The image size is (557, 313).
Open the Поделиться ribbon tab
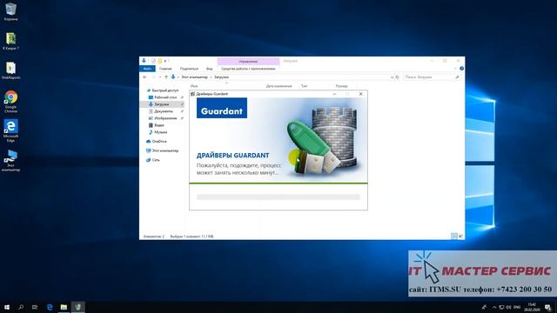[189, 69]
